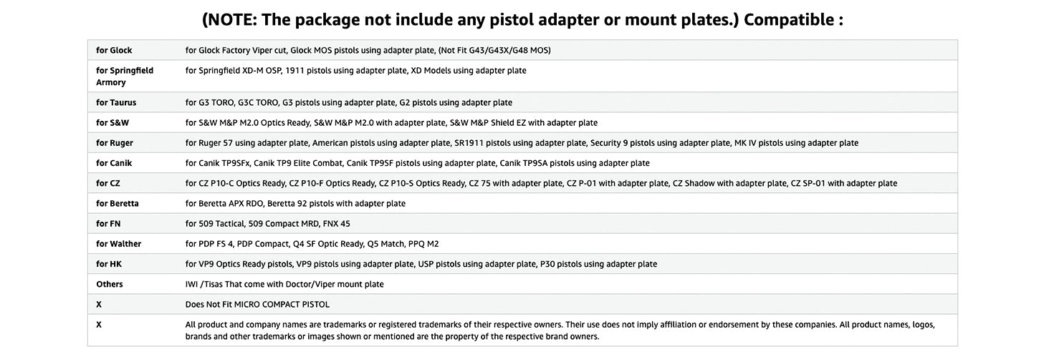Click the package NOTE heading text

pyautogui.click(x=523, y=19)
